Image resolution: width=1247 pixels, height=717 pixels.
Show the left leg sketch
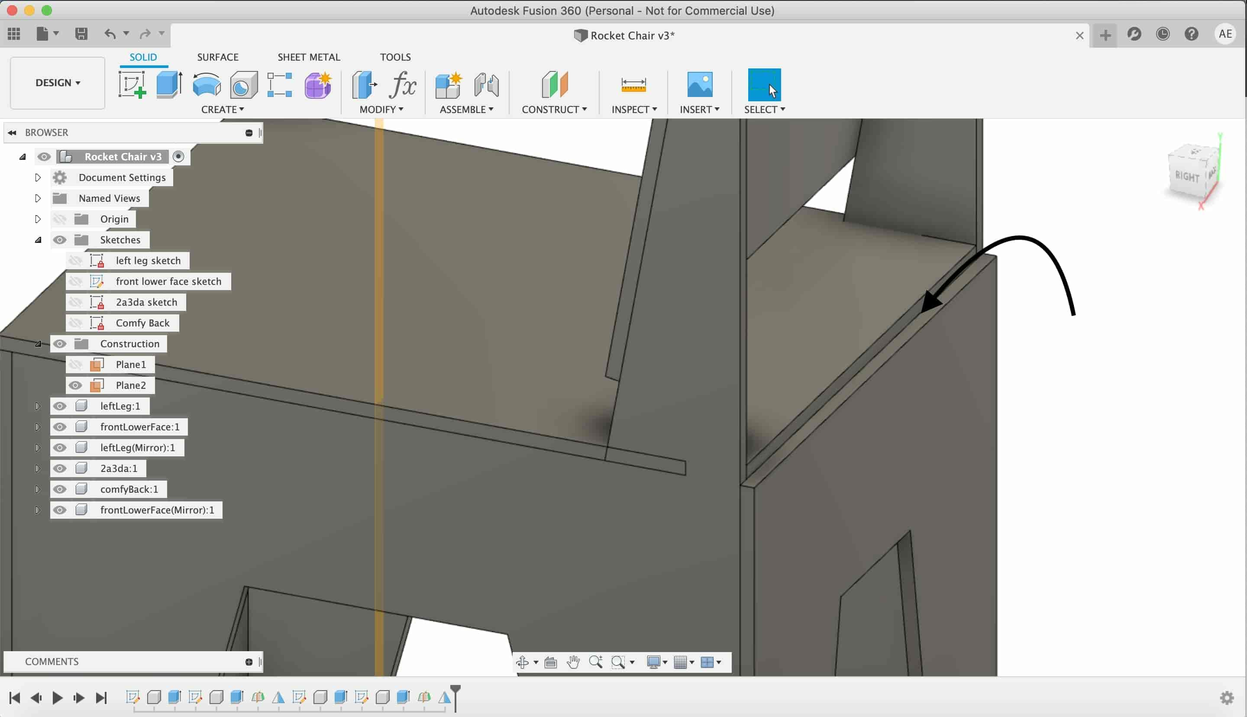(75, 261)
